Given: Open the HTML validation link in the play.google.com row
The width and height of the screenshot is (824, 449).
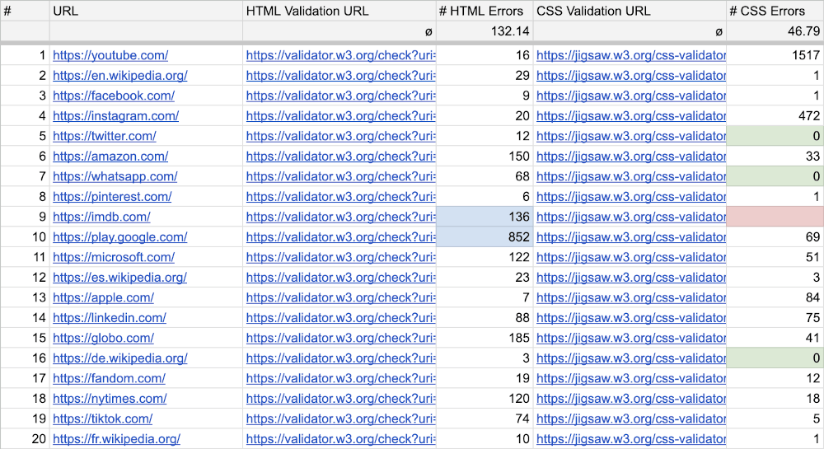Looking at the screenshot, I should (340, 237).
